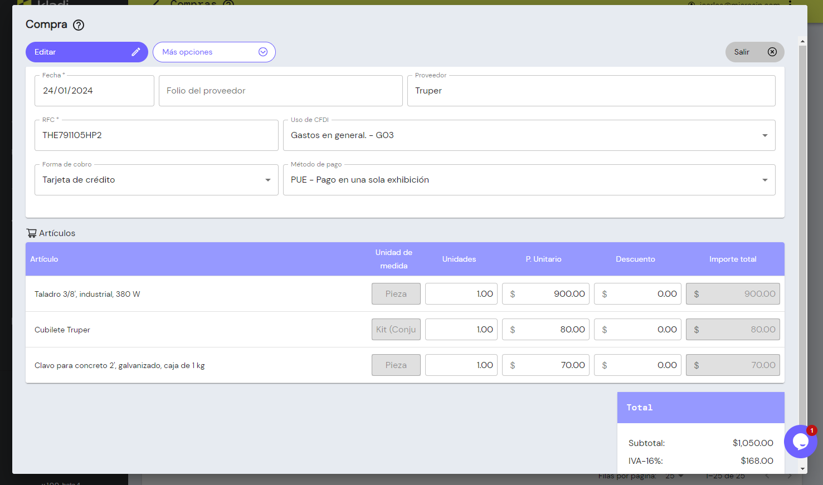
Task: Click Unidades field for Taladro 3/8 row
Action: pos(461,294)
